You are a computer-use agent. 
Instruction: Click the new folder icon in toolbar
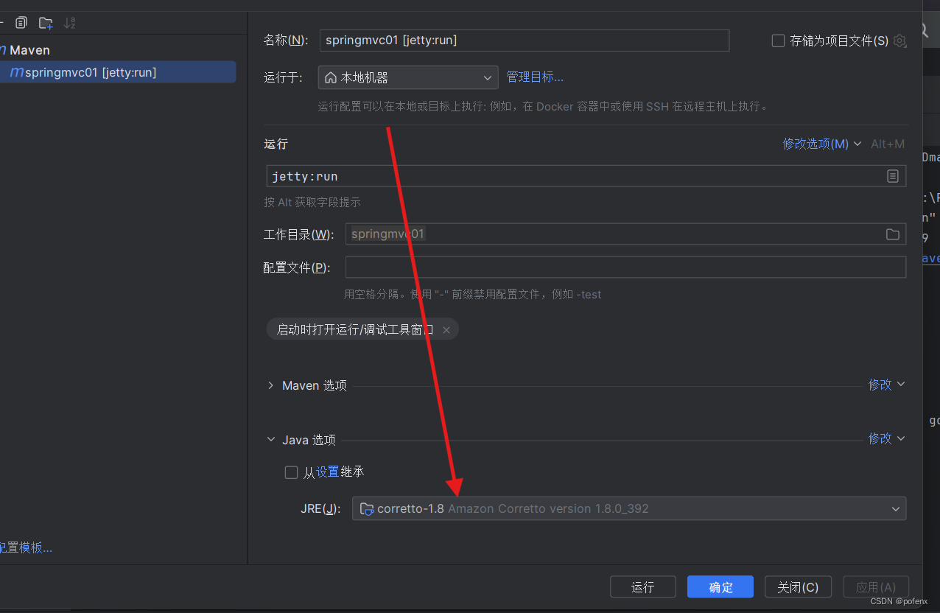click(x=46, y=23)
